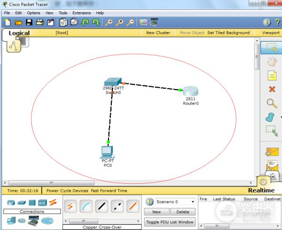This screenshot has height=230, width=282.
Task: Activate the Move Layout hand tool
Action: pyautogui.click(x=272, y=61)
